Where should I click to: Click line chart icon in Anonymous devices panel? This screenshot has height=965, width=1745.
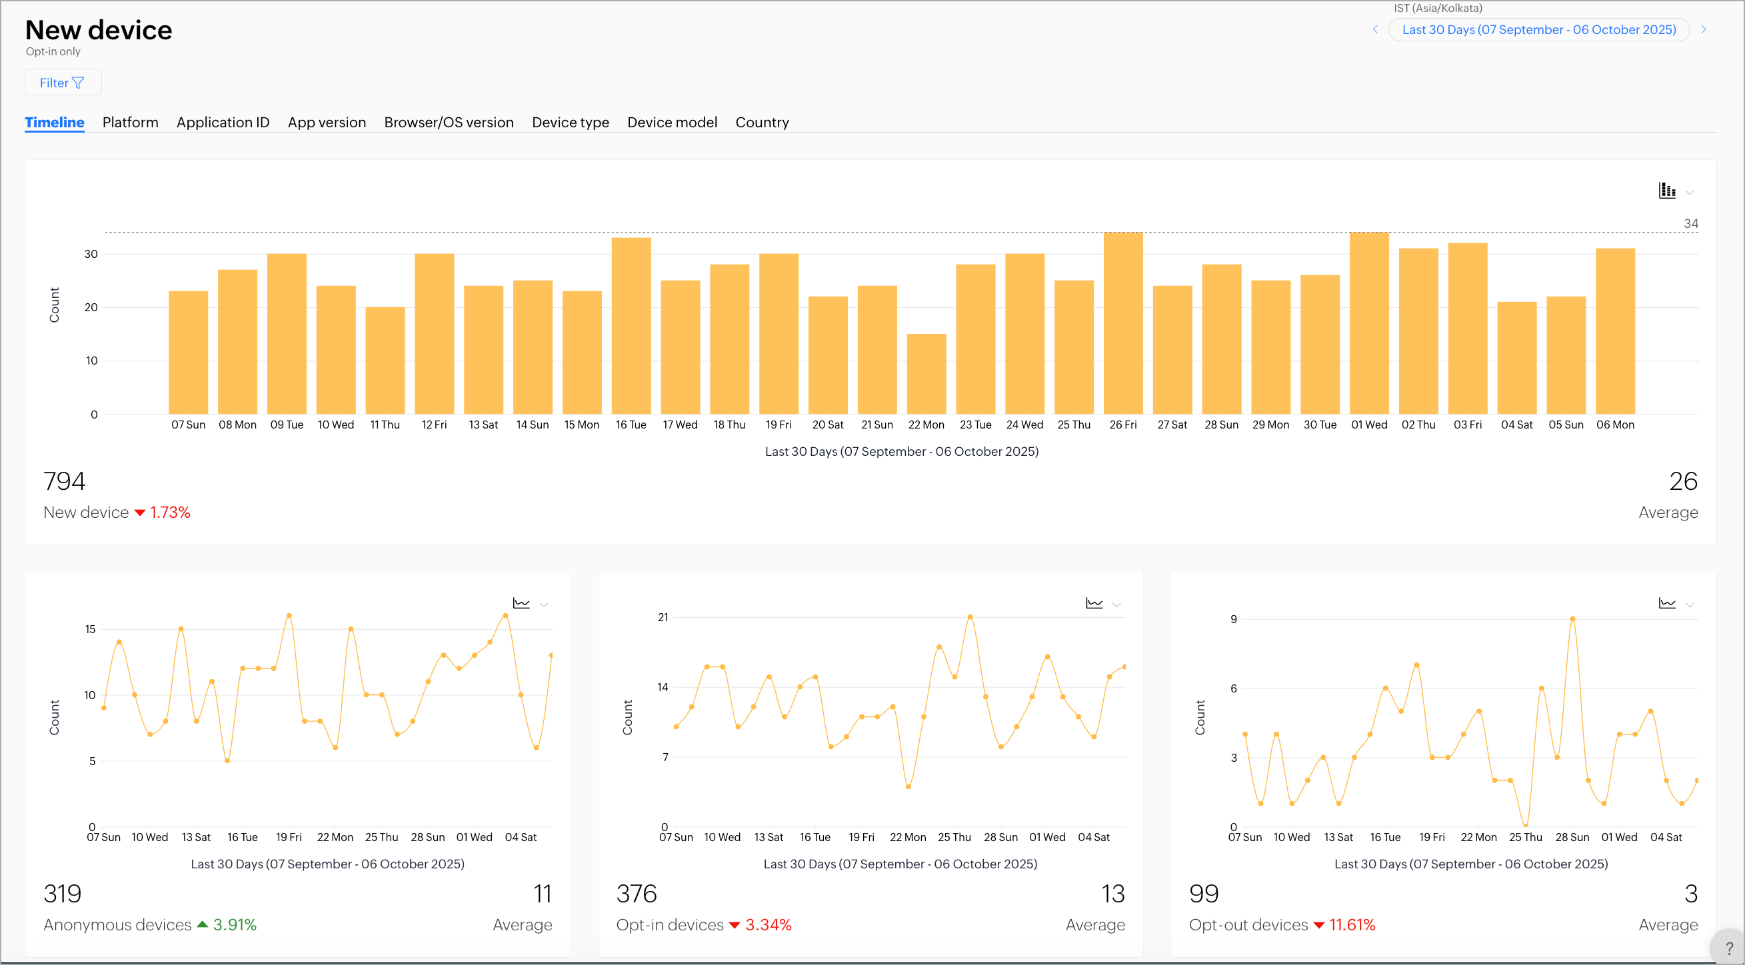tap(521, 603)
